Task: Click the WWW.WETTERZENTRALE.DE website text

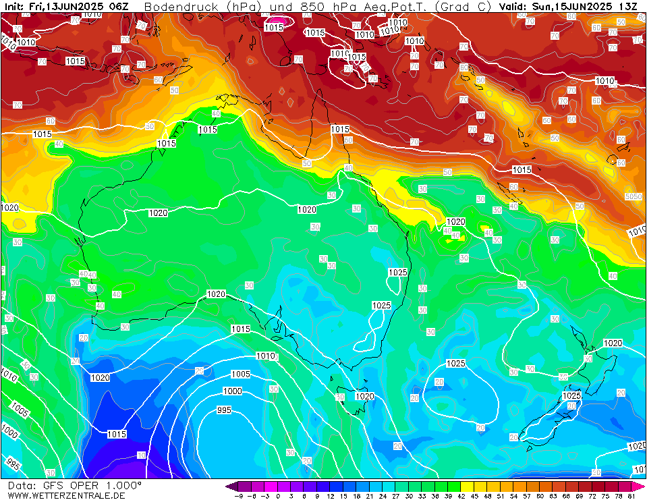Action: click(66, 495)
